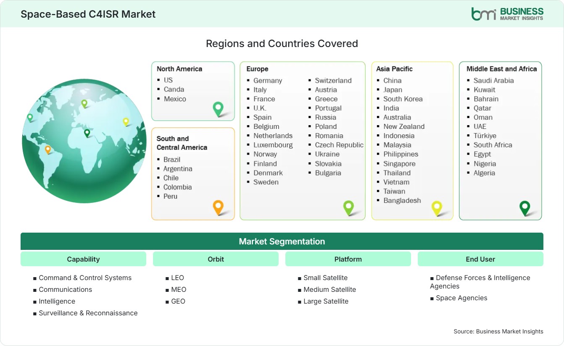564x346 pixels.
Task: Click 'Surveillance & Reconnaissance' item
Action: point(88,313)
